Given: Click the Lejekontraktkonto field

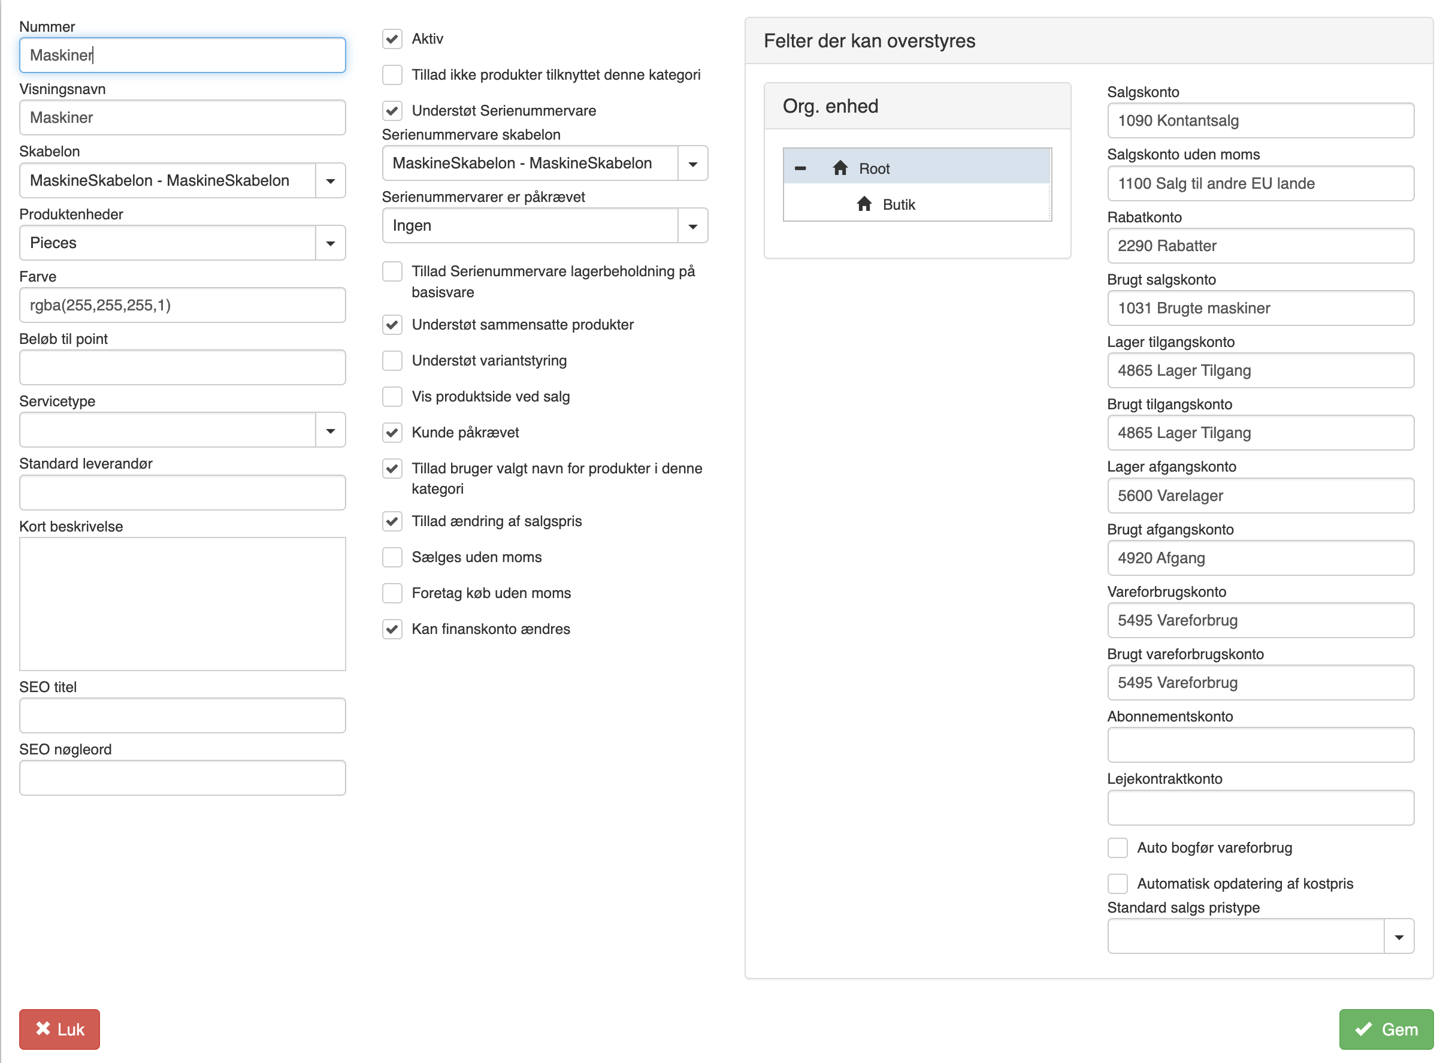Looking at the screenshot, I should click(1260, 808).
